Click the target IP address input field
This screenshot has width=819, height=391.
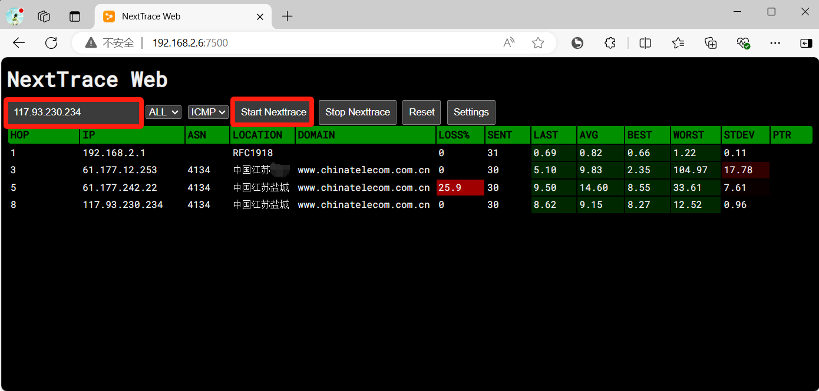(x=74, y=112)
